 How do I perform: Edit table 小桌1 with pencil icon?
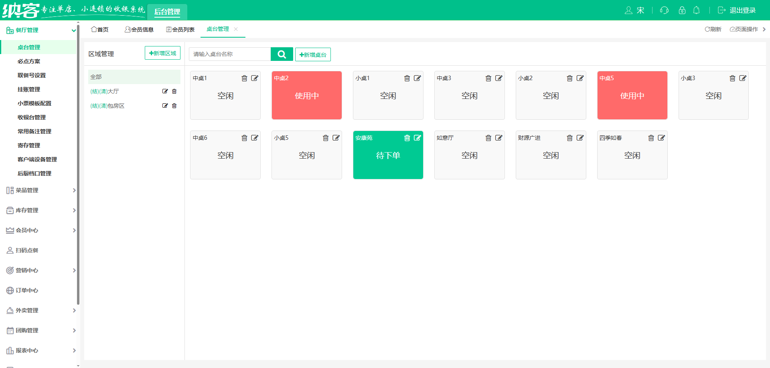417,78
